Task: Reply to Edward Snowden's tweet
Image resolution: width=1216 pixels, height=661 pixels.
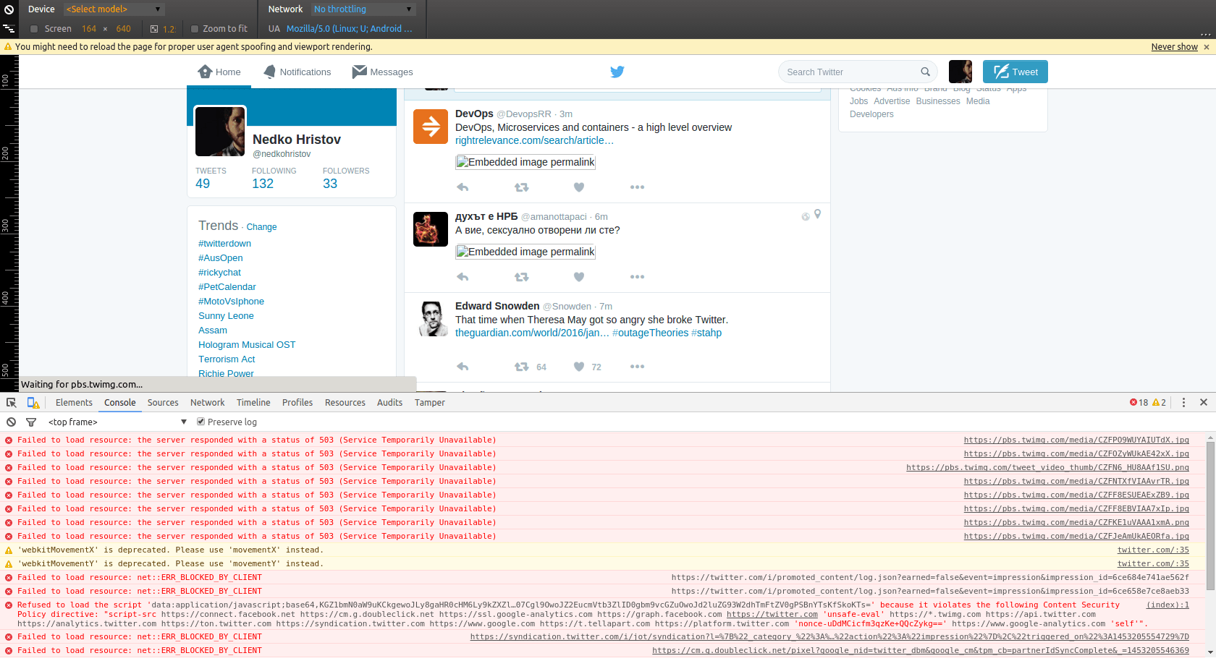Action: coord(463,367)
